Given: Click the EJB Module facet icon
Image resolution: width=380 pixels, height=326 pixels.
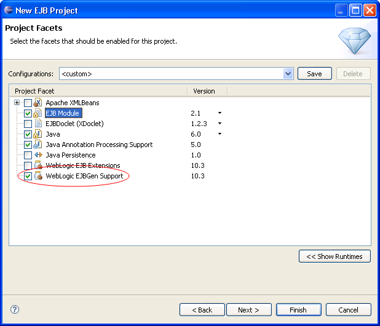Looking at the screenshot, I should coord(38,113).
